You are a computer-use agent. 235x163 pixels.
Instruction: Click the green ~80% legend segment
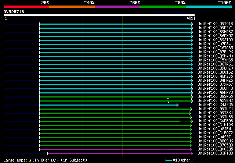pos(163,7)
